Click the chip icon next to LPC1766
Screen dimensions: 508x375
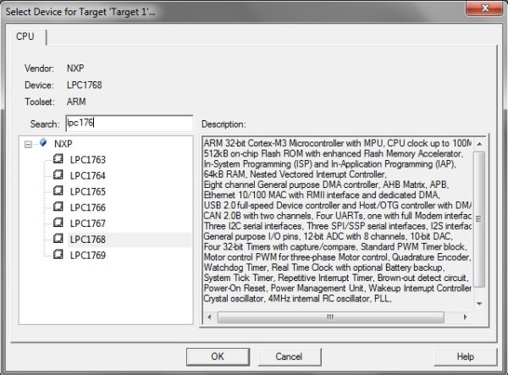(58, 207)
